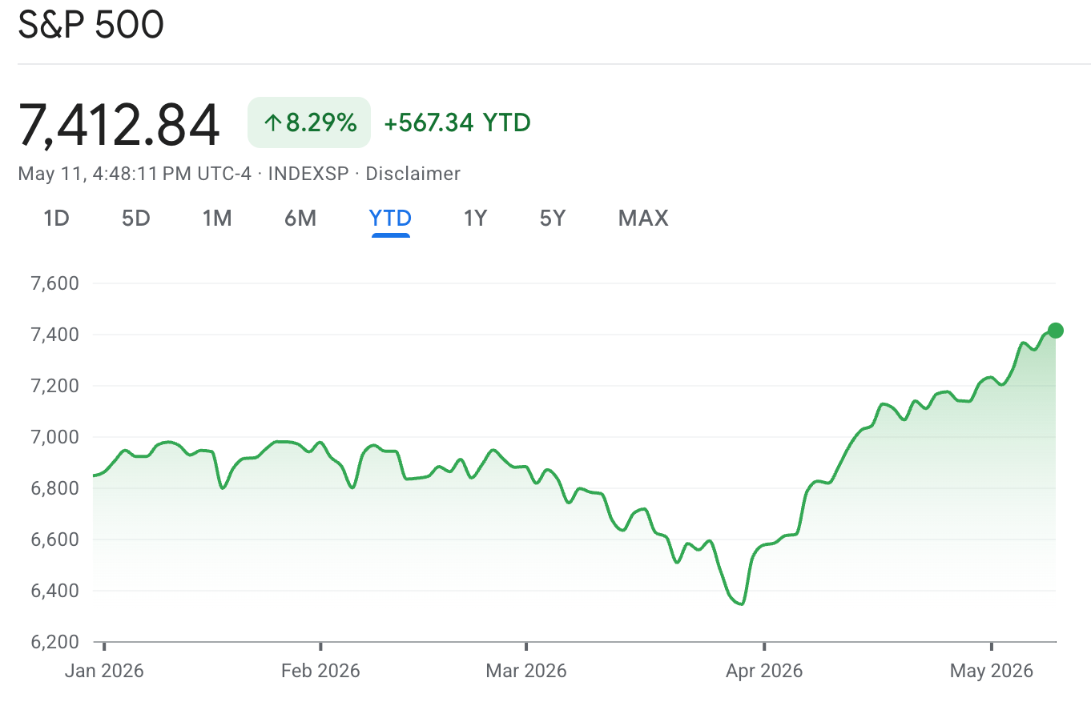Select the YTD tab
Viewport: 1091px width, 714px height.
point(390,218)
